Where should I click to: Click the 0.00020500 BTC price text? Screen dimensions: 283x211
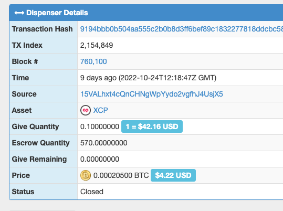[x=121, y=175]
